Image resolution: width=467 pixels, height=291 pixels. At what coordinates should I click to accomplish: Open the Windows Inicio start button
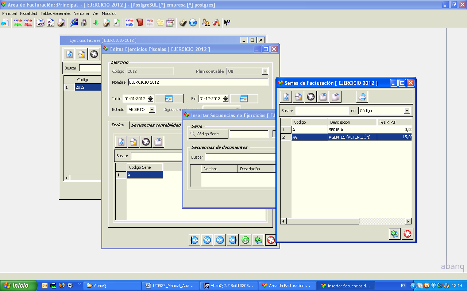[x=19, y=286]
